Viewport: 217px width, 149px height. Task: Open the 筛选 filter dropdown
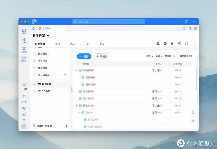coord(150,56)
